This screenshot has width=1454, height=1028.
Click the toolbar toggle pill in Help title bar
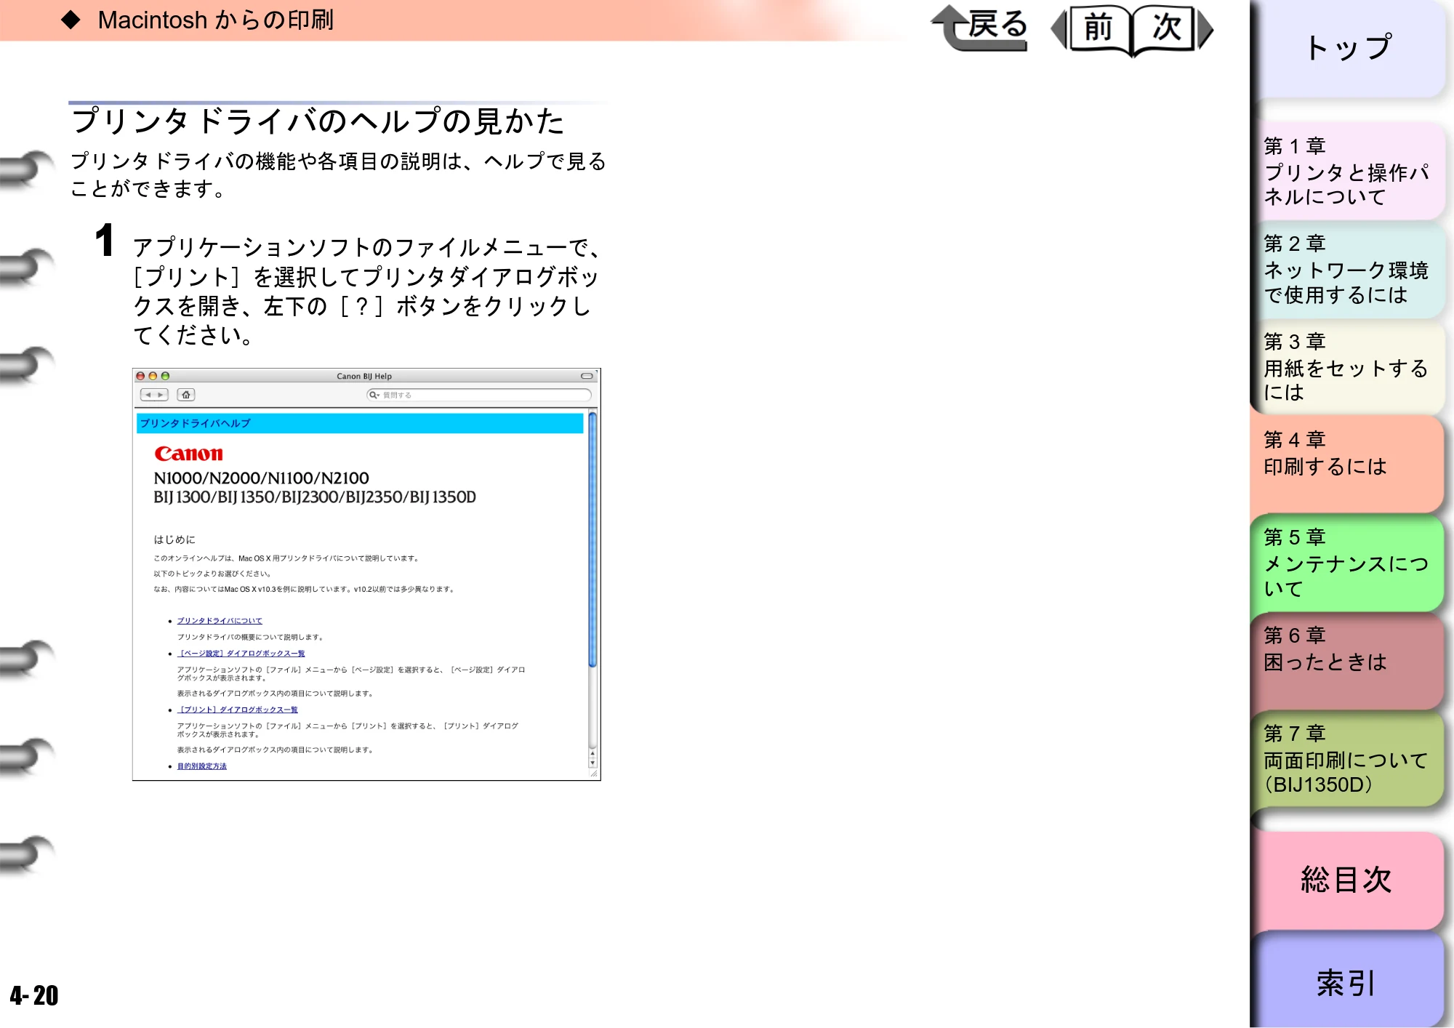point(587,376)
